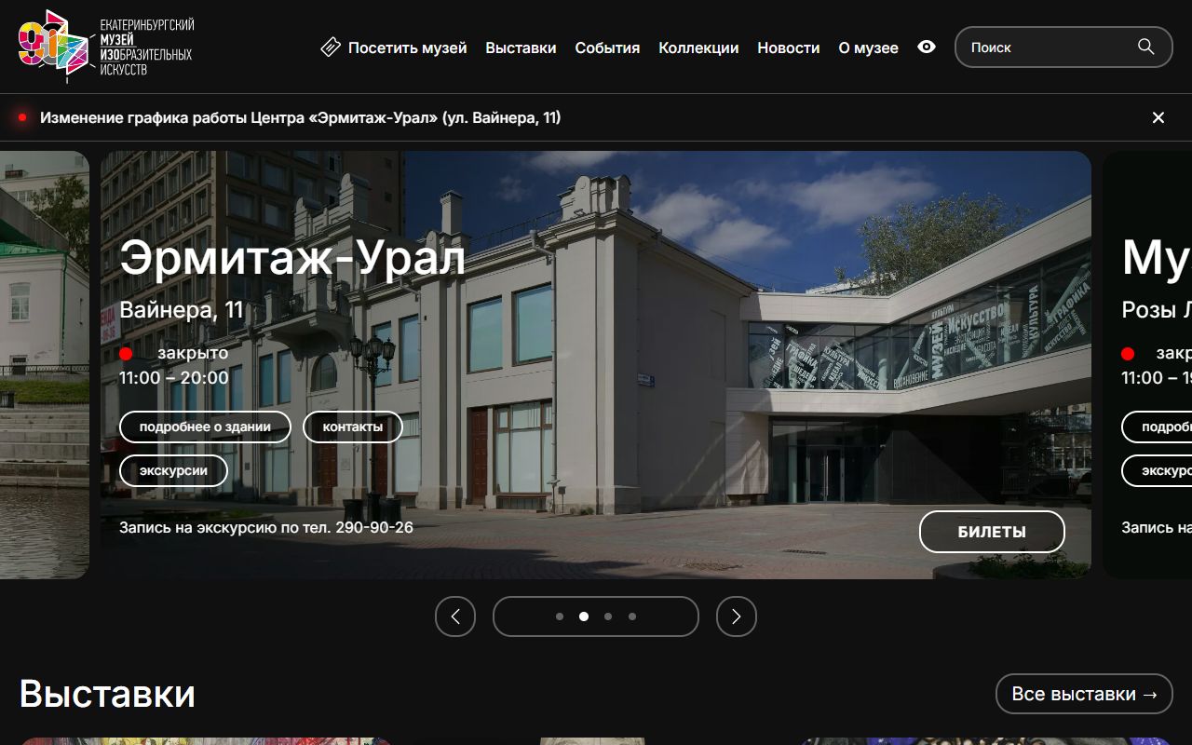
Task: Open Посетить музей navigation link
Action: point(408,47)
